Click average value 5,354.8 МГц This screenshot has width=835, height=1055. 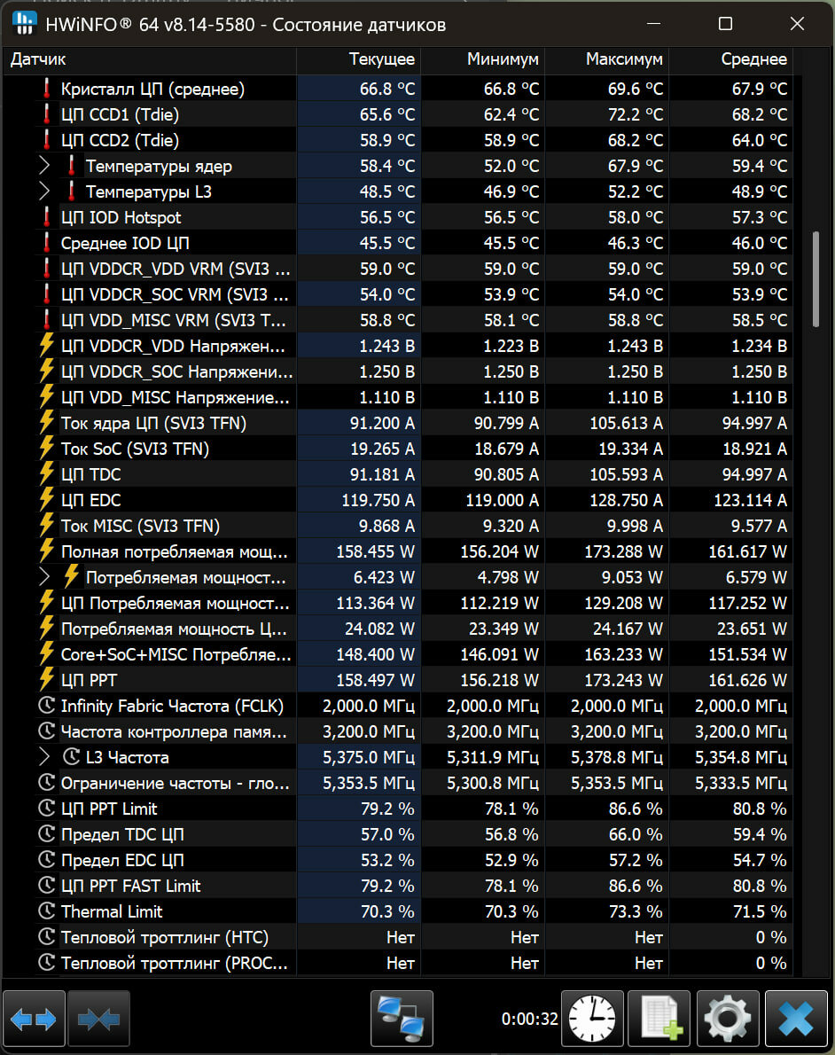741,758
